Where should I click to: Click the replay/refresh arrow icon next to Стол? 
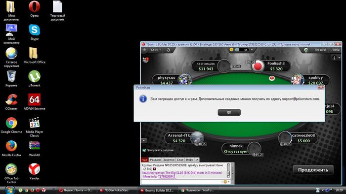click(169, 50)
